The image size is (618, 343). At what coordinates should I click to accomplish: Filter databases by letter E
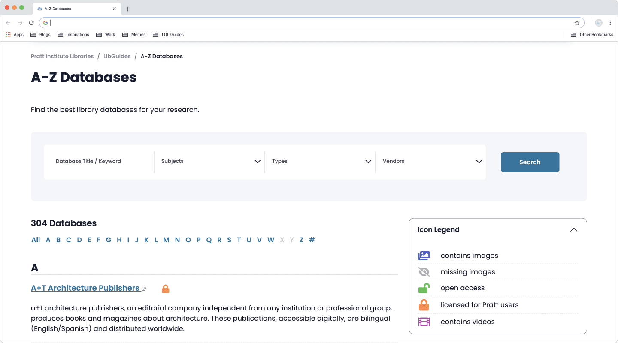pos(89,240)
